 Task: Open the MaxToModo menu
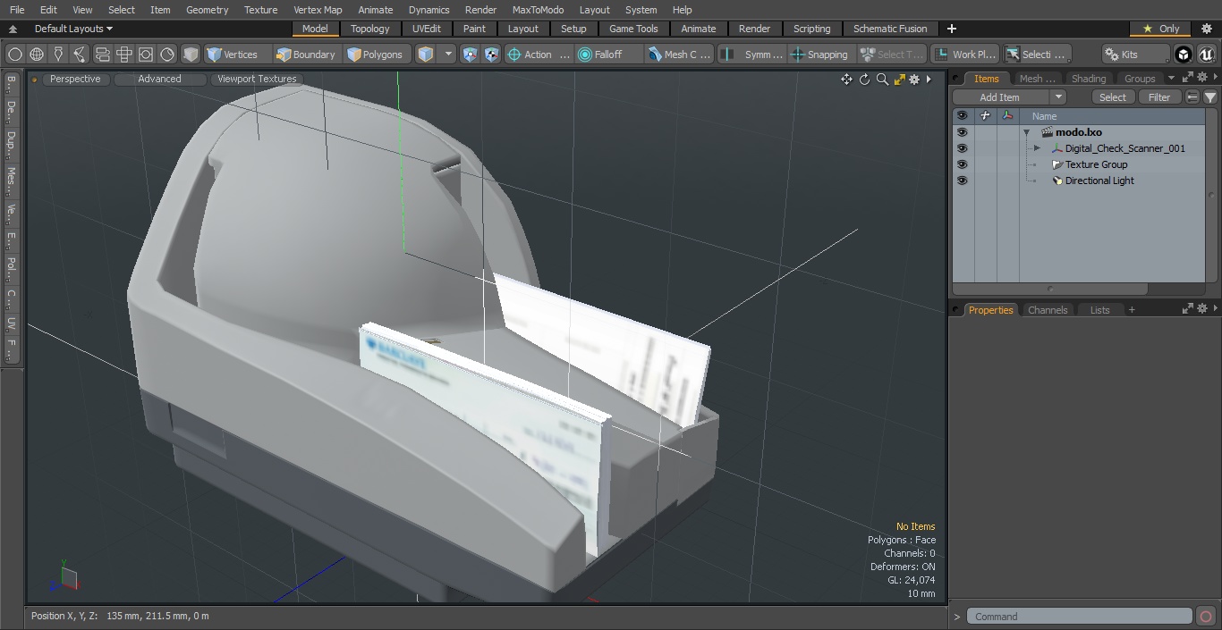pyautogui.click(x=538, y=10)
